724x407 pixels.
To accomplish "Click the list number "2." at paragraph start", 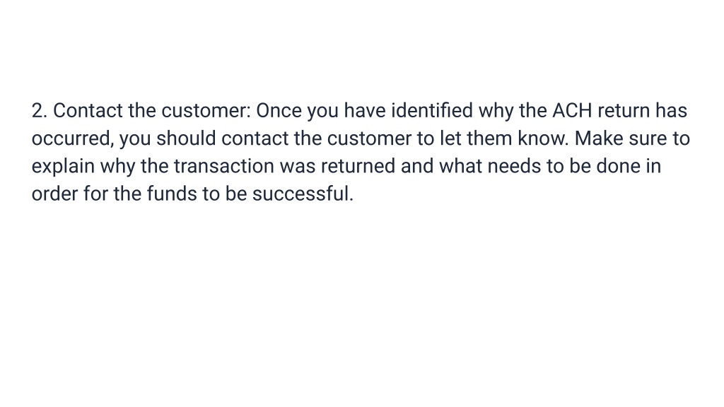I will [40, 111].
